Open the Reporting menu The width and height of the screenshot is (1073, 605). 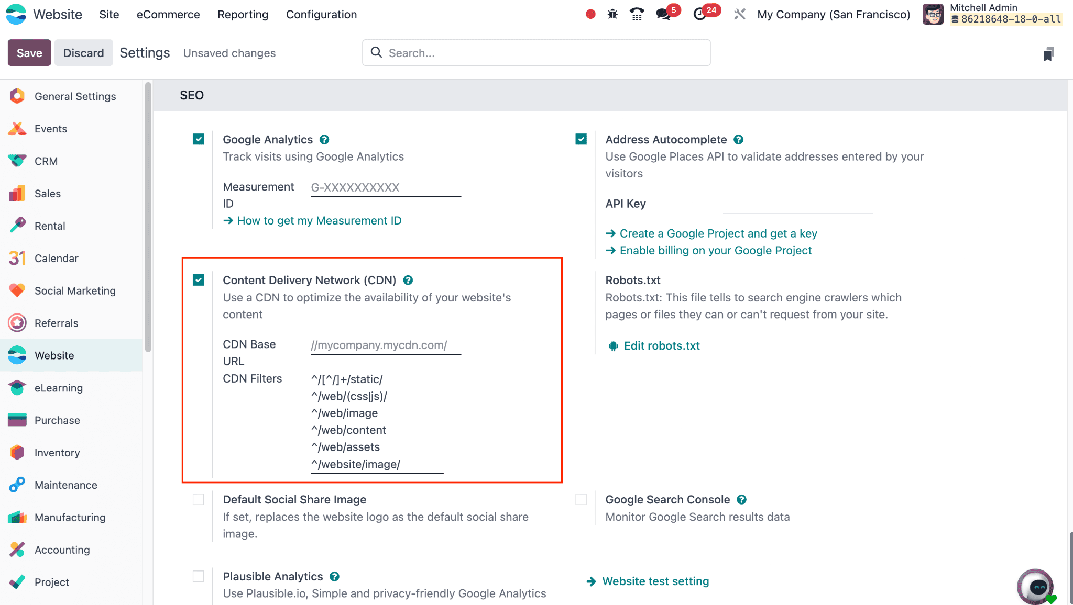pos(243,15)
